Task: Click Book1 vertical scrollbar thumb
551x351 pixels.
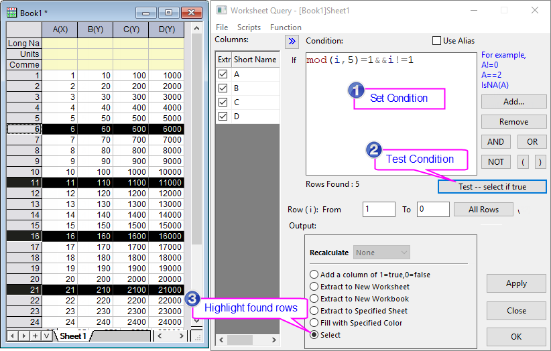Action: (197, 139)
